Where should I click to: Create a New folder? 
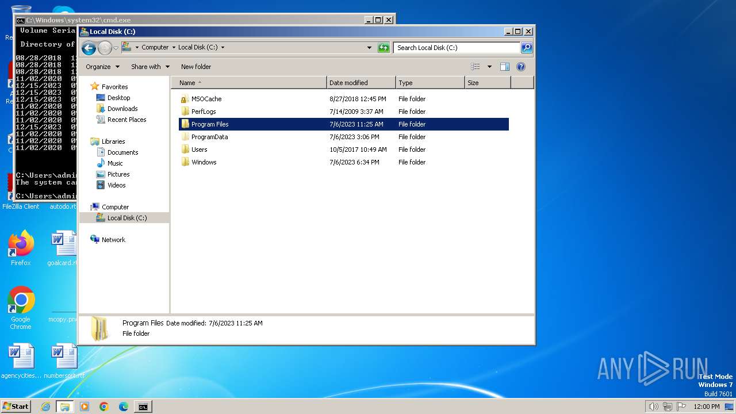tap(196, 67)
